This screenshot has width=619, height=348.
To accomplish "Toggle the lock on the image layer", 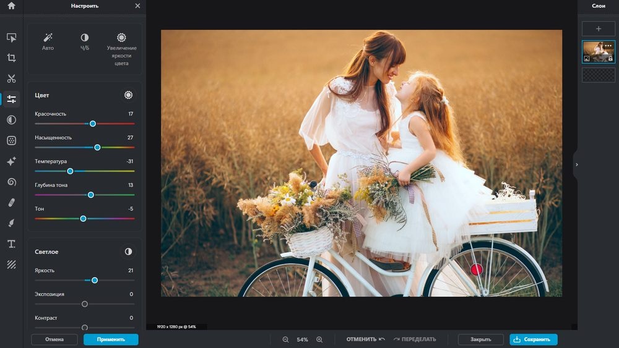I will click(x=610, y=59).
